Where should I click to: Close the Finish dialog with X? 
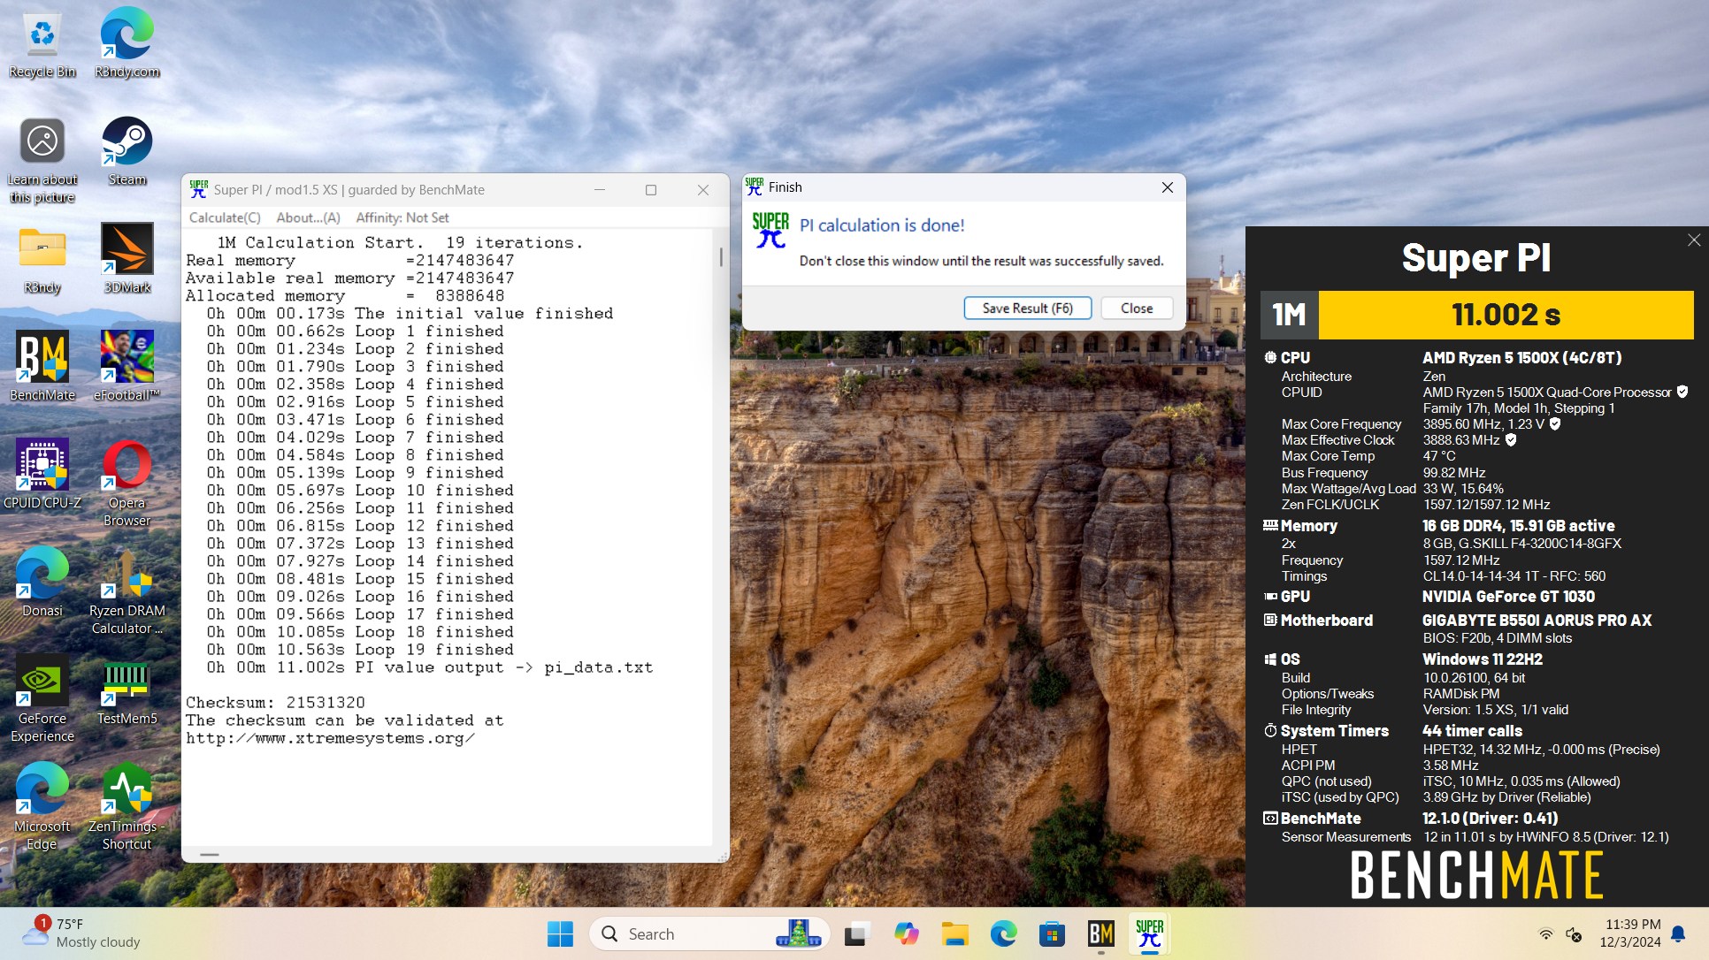tap(1167, 187)
